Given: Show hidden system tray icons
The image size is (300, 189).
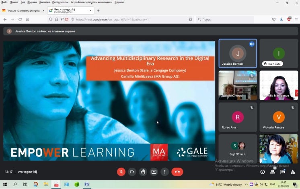Looking at the screenshot, I should click(247, 185).
